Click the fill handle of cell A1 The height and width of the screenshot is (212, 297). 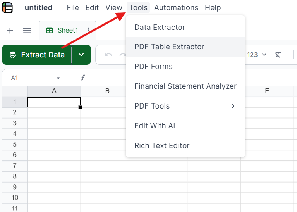(x=80, y=107)
